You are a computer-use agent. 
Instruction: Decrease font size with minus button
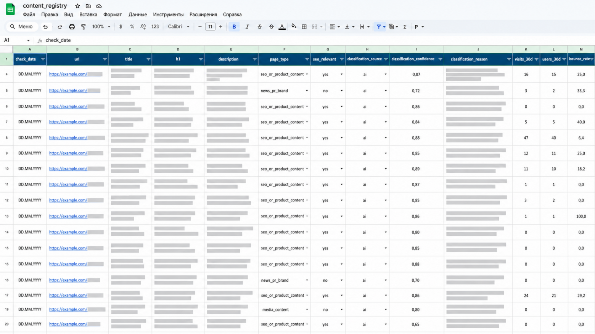point(200,27)
